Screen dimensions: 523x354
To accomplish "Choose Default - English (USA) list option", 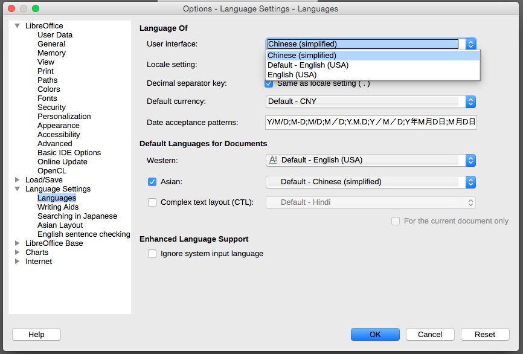I will click(x=308, y=65).
